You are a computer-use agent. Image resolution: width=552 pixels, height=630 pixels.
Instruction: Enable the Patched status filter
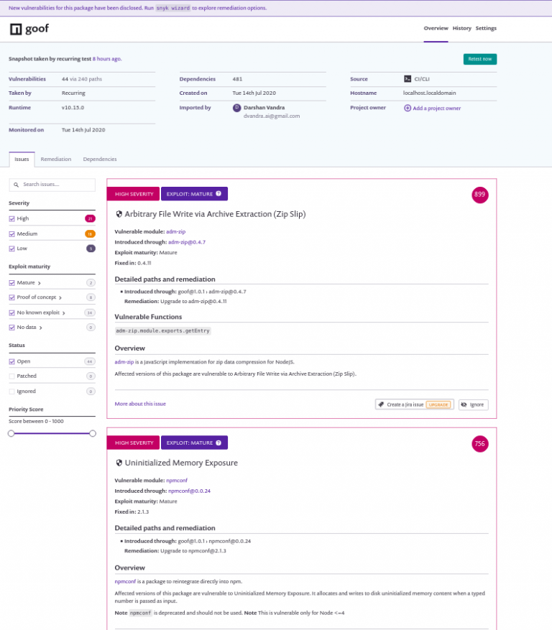point(11,376)
